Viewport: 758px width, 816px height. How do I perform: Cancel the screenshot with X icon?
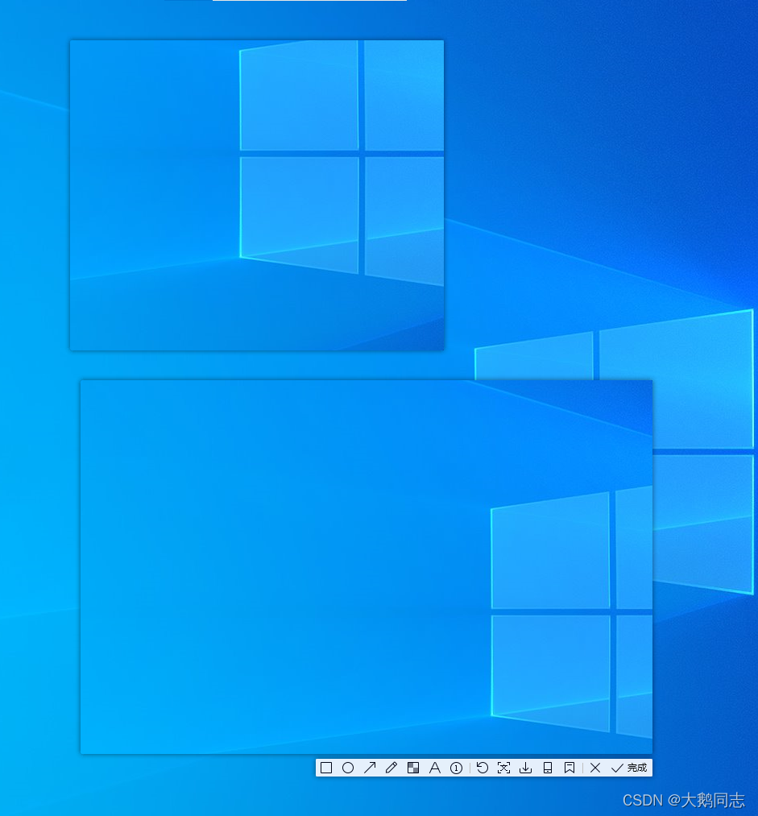coord(595,768)
